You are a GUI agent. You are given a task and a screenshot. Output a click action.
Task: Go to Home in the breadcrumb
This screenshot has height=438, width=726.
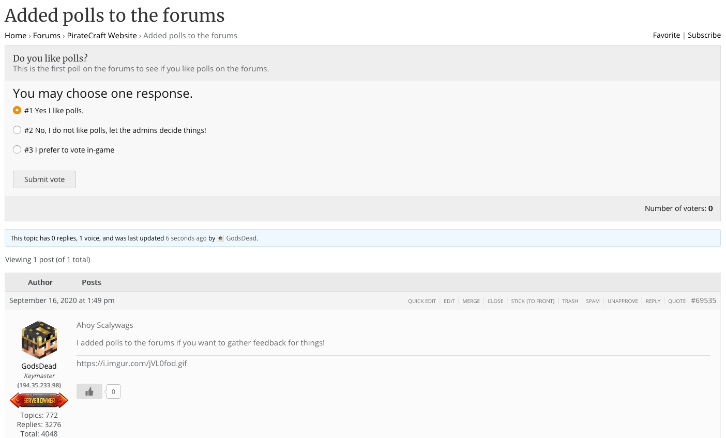16,36
